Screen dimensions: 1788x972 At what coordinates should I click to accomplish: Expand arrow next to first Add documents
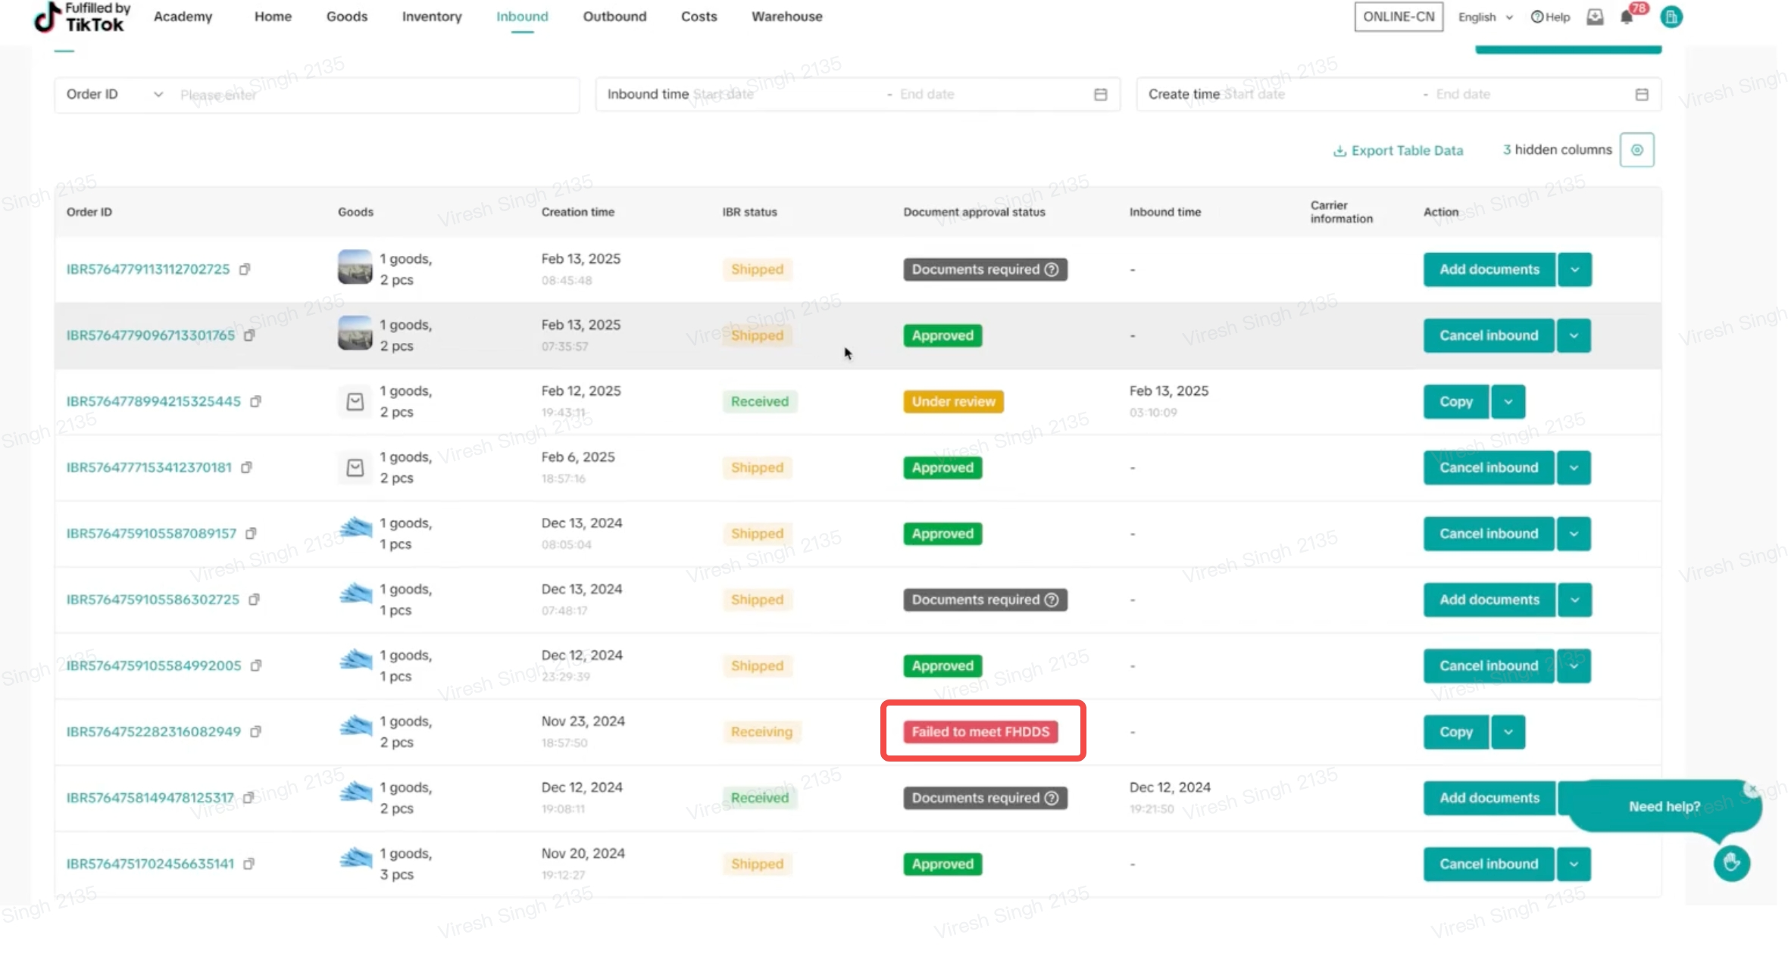coord(1574,269)
